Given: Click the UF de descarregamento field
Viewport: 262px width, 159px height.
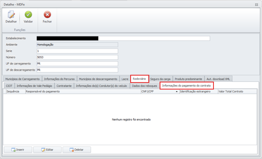Looking at the screenshot, I should click(77, 70).
